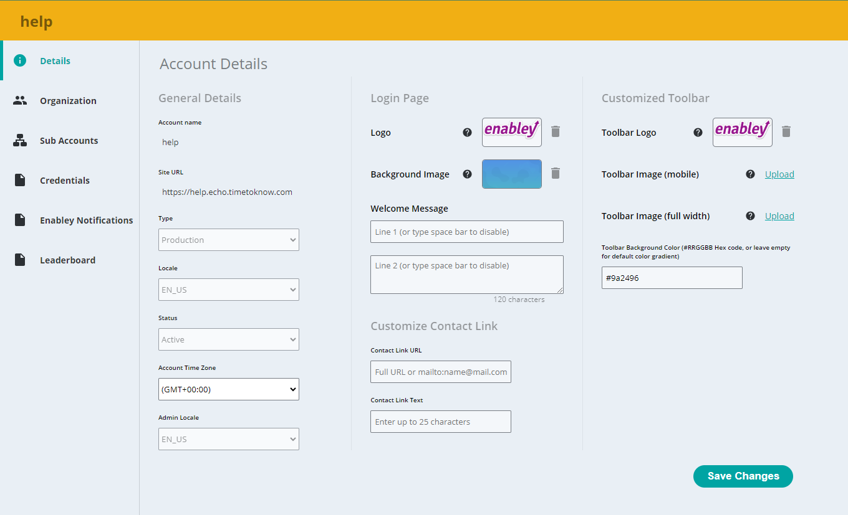Screen dimensions: 848x515
Task: Click the Organization people icon
Action: [x=20, y=100]
